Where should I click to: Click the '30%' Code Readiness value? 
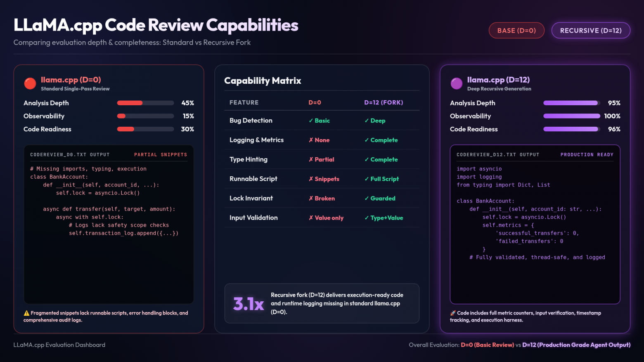pyautogui.click(x=187, y=129)
